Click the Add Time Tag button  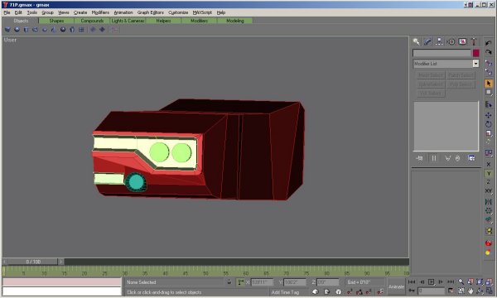pyautogui.click(x=285, y=292)
